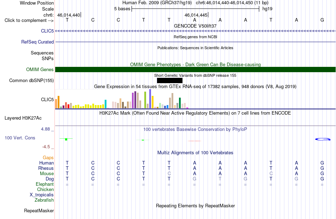
Task: Click the GTEx CLIC5 side label
Action: (47, 99)
